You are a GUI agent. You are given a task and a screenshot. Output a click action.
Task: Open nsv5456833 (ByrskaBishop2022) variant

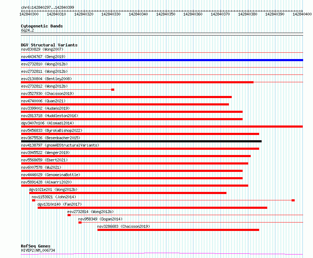[52, 130]
